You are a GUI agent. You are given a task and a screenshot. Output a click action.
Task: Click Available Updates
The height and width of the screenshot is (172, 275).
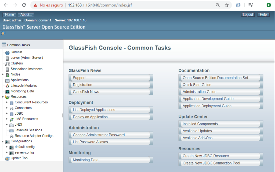coord(221,131)
